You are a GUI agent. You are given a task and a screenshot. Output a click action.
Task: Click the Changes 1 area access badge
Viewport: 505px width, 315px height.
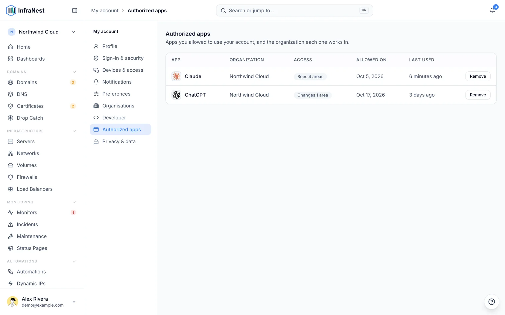pyautogui.click(x=313, y=95)
